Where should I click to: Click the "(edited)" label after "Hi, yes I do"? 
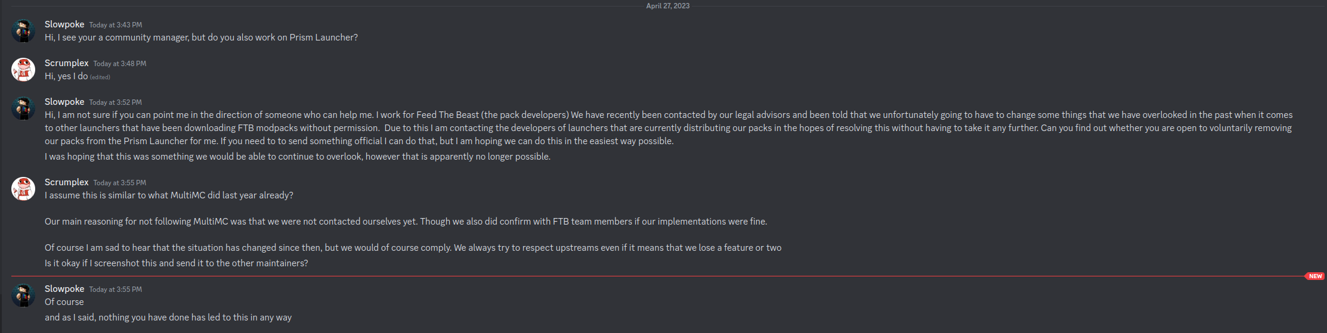(100, 77)
